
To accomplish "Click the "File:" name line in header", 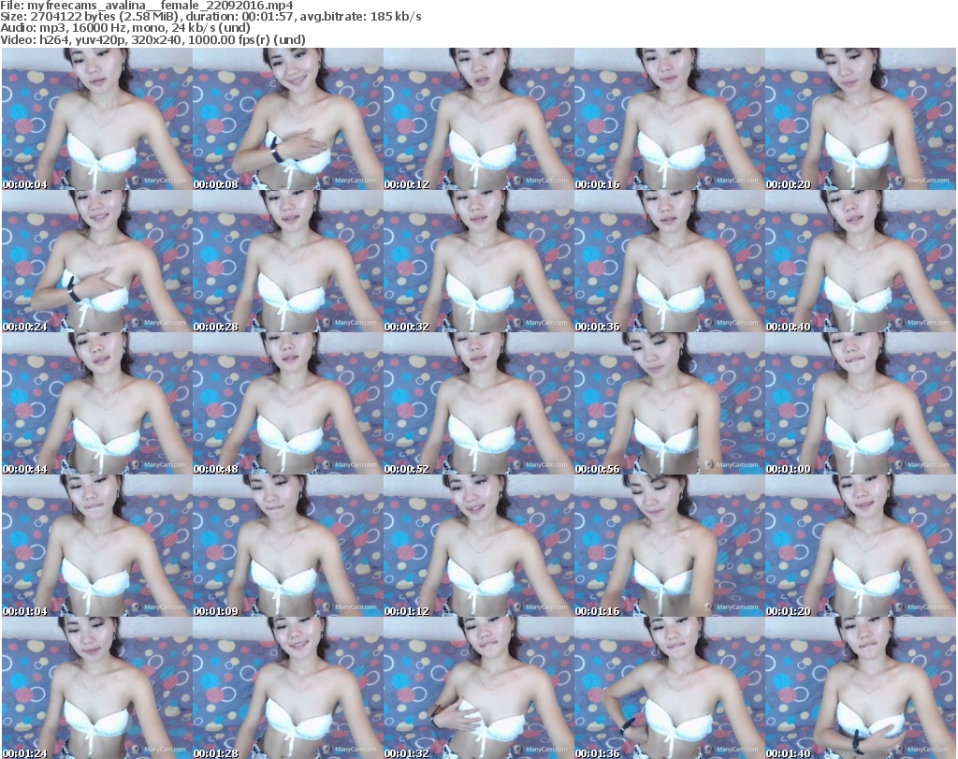I will pyautogui.click(x=147, y=6).
